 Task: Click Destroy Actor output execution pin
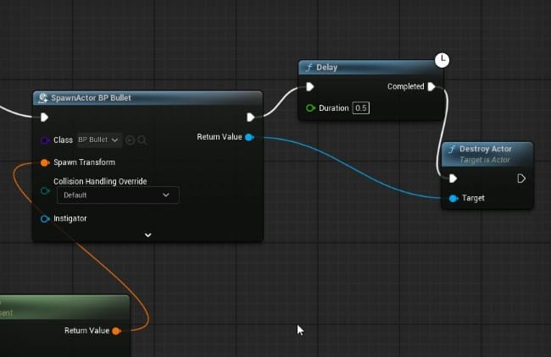[x=521, y=178]
